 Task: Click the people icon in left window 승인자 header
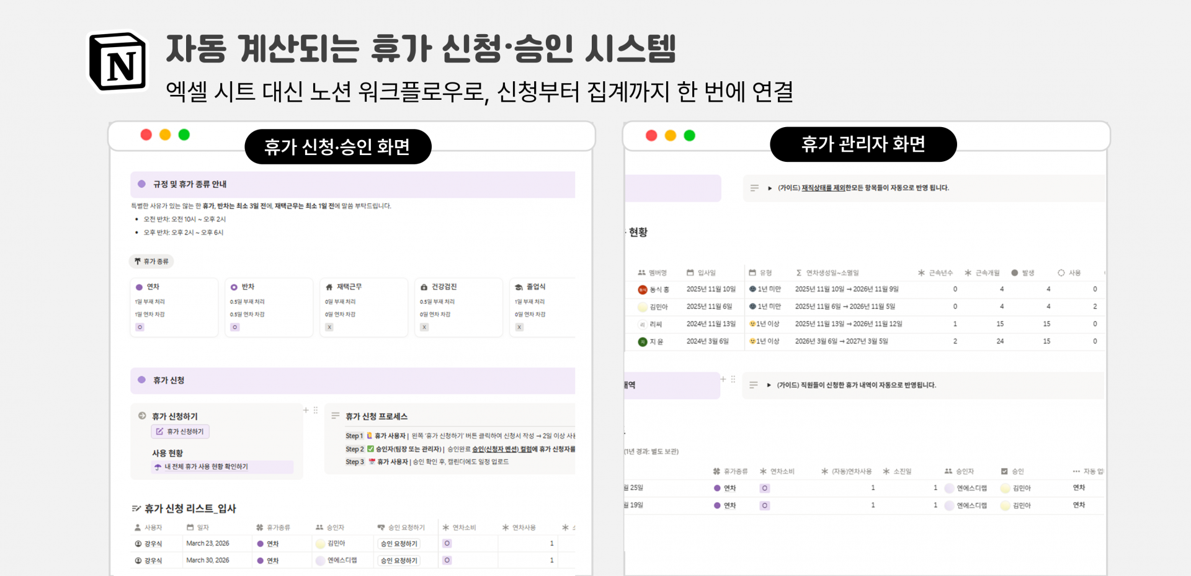pyautogui.click(x=319, y=528)
